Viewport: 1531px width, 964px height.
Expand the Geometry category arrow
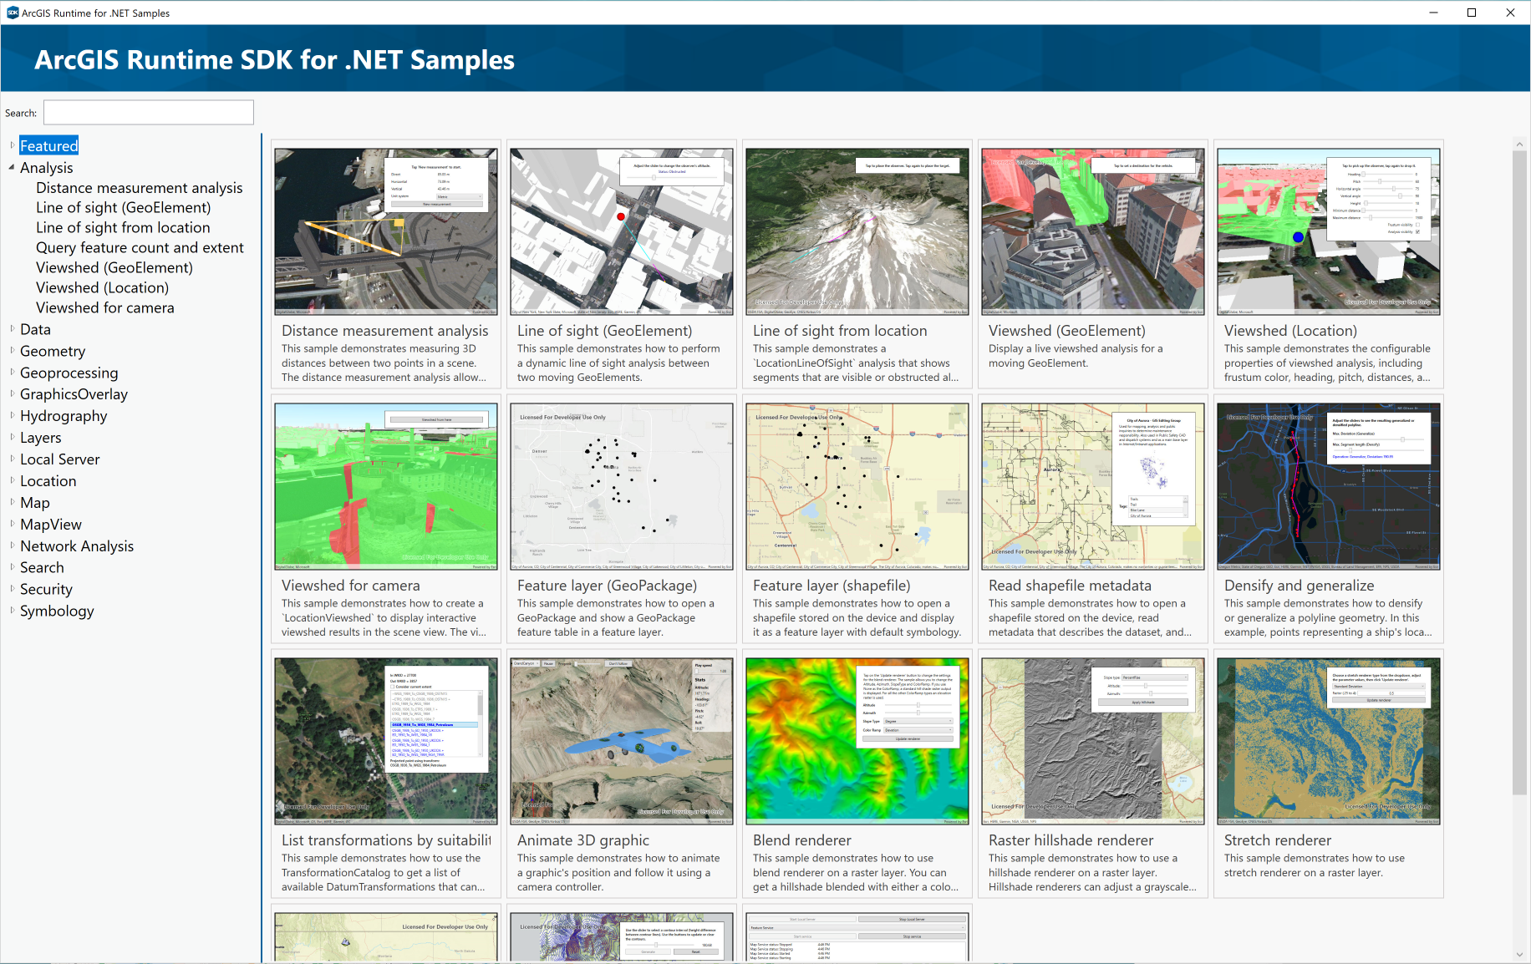(x=12, y=350)
